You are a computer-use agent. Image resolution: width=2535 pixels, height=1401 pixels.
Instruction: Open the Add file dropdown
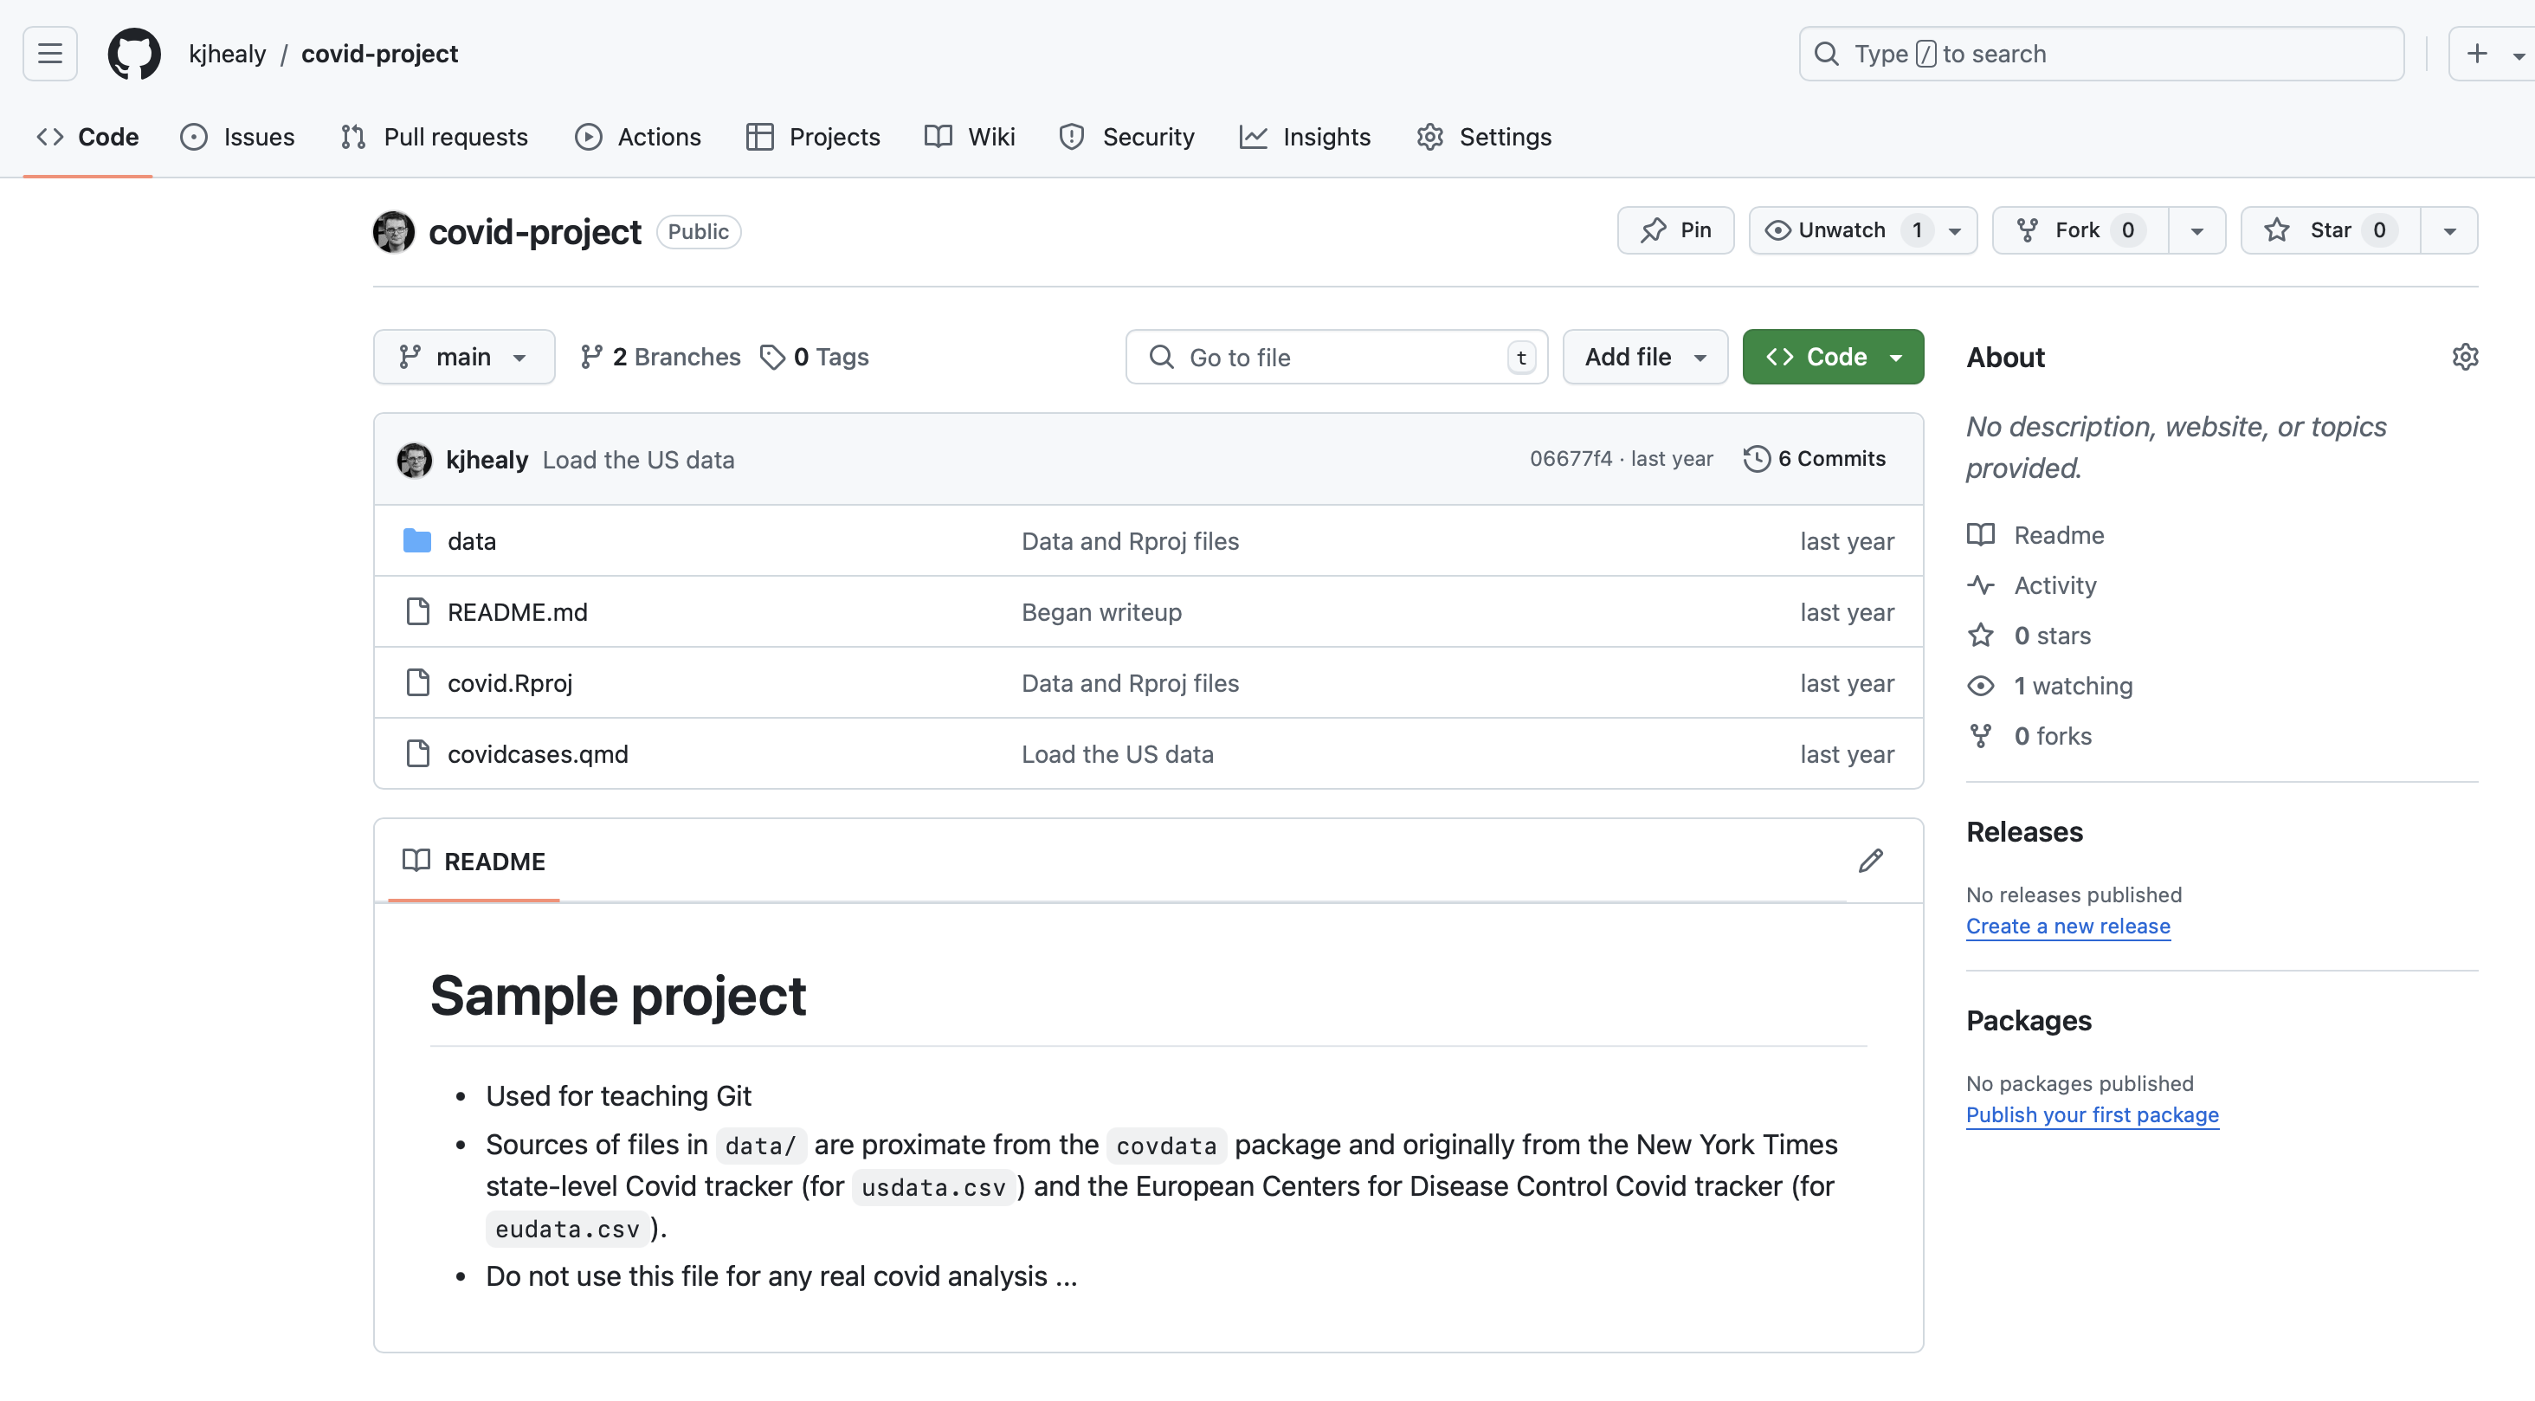[x=1644, y=357]
